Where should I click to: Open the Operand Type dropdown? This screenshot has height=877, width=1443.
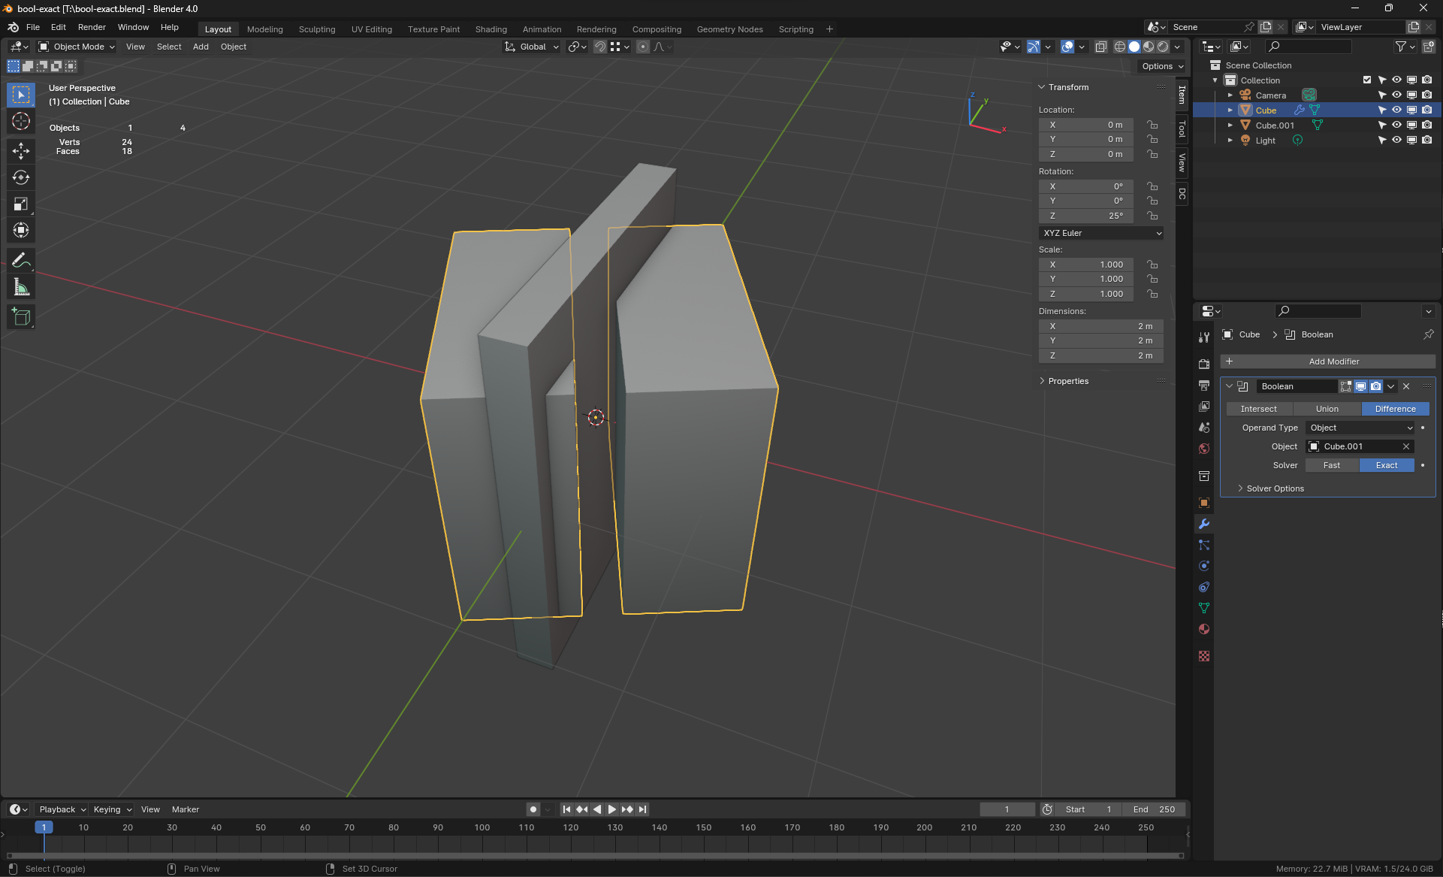(x=1360, y=428)
